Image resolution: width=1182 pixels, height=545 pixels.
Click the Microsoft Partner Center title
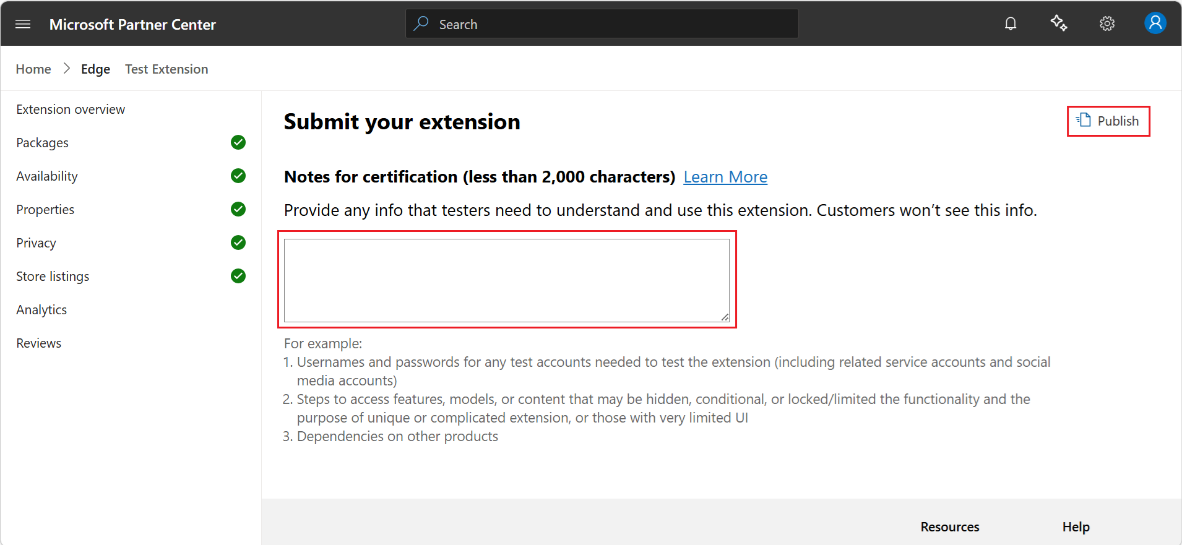pyautogui.click(x=132, y=24)
